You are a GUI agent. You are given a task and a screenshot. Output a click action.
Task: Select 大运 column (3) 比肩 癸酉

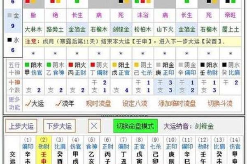point(60,150)
